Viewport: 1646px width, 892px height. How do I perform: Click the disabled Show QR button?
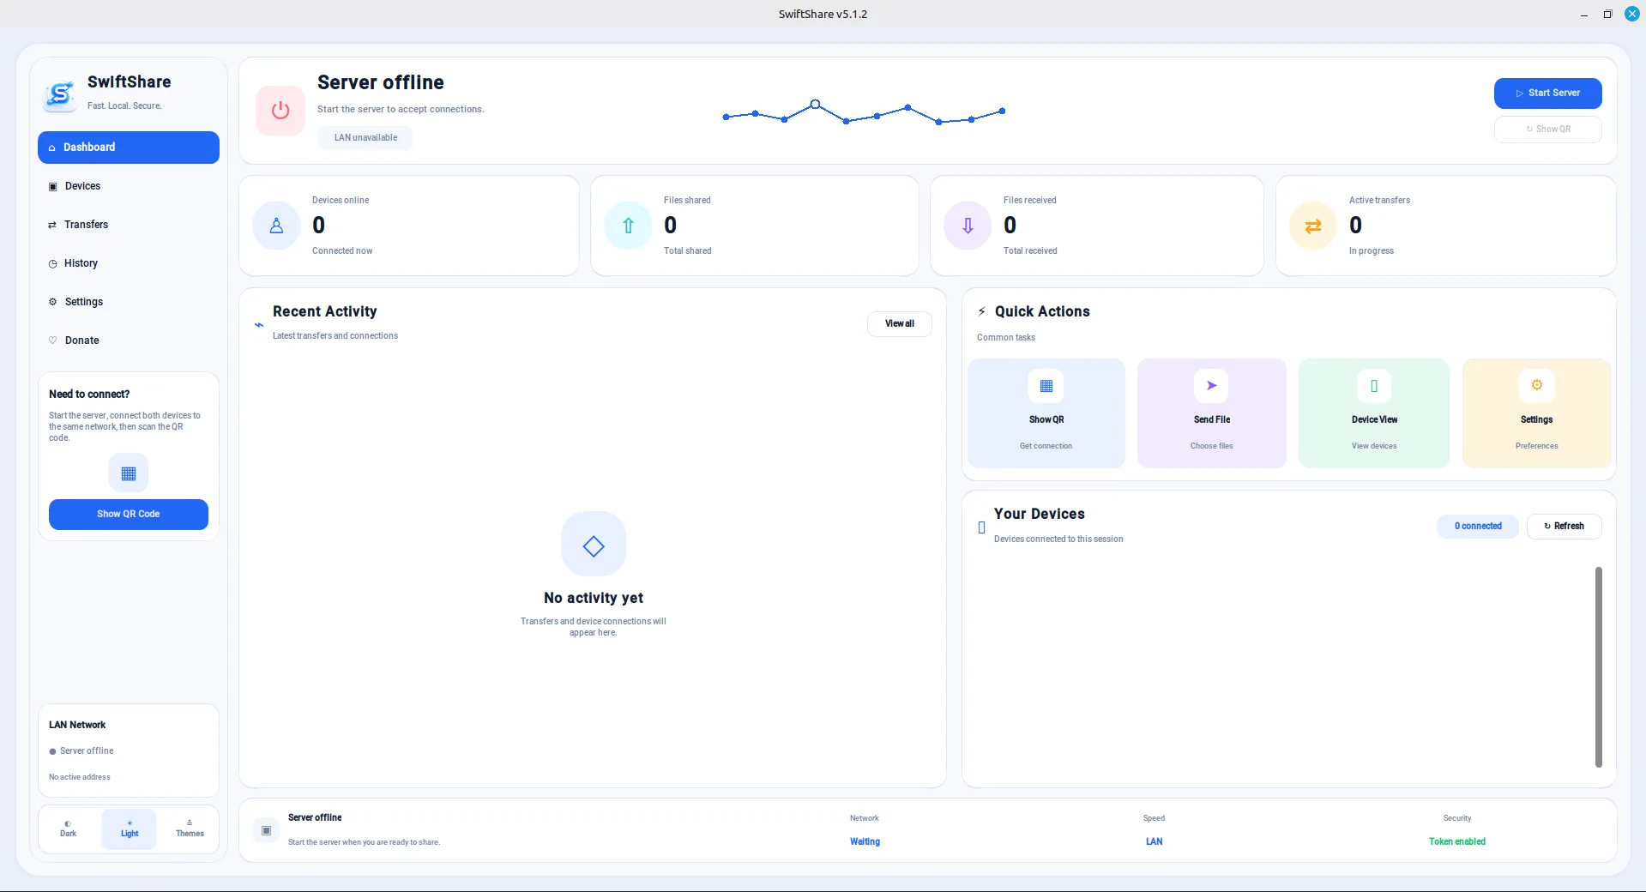click(1547, 130)
